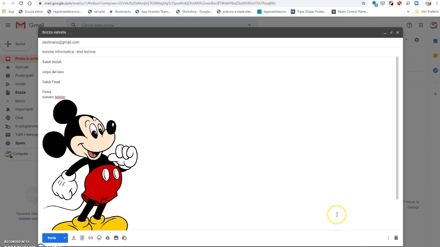Open the emoji picker

pos(99,238)
